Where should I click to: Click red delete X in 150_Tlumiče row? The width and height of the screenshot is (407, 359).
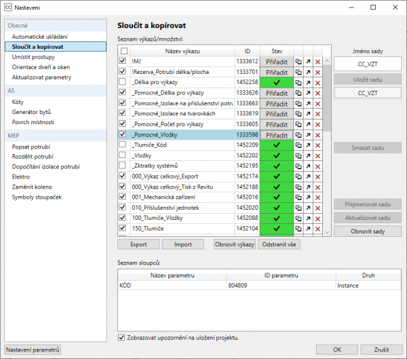click(x=317, y=229)
